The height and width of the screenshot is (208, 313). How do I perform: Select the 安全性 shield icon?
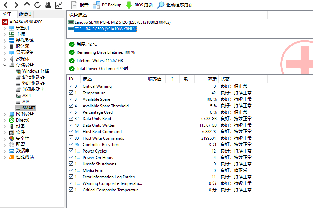coord(12,138)
